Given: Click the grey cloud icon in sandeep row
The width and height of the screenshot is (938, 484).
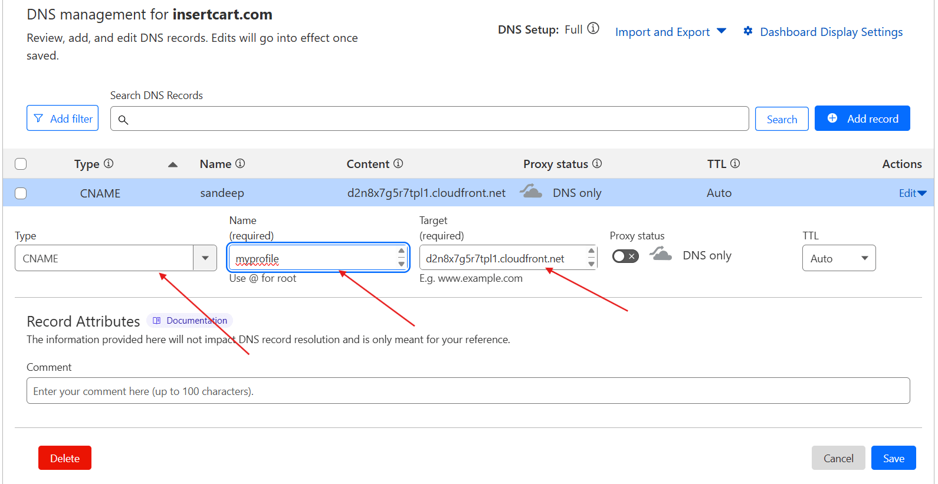Looking at the screenshot, I should tap(531, 191).
